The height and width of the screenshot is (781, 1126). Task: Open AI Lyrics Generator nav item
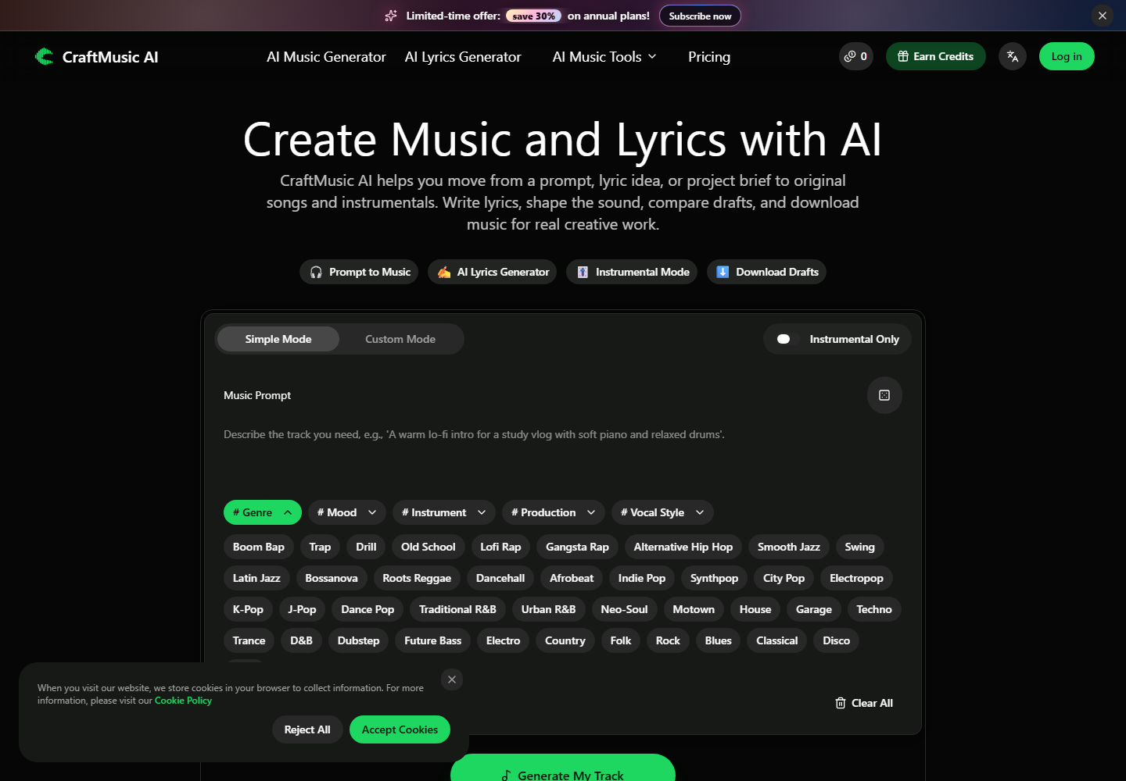(x=463, y=57)
